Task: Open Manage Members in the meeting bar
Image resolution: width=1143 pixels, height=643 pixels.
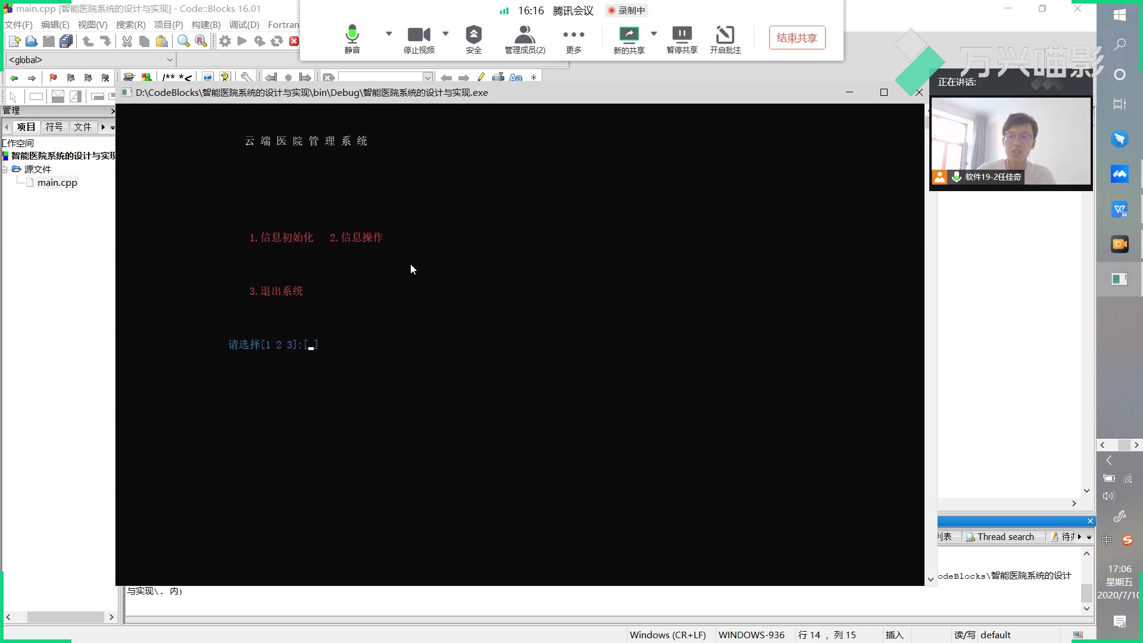Action: tap(524, 39)
